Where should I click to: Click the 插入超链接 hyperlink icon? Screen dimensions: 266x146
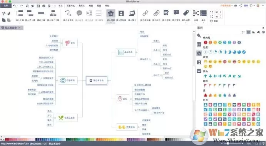tap(145, 13)
